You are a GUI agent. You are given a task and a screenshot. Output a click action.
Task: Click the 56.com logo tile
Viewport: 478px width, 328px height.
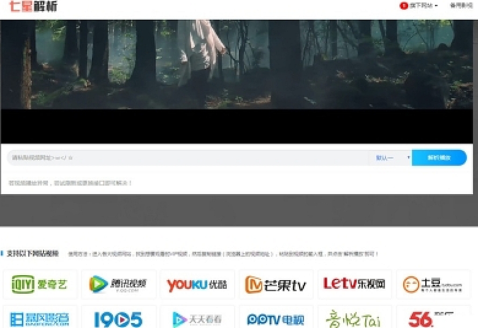[433, 318]
